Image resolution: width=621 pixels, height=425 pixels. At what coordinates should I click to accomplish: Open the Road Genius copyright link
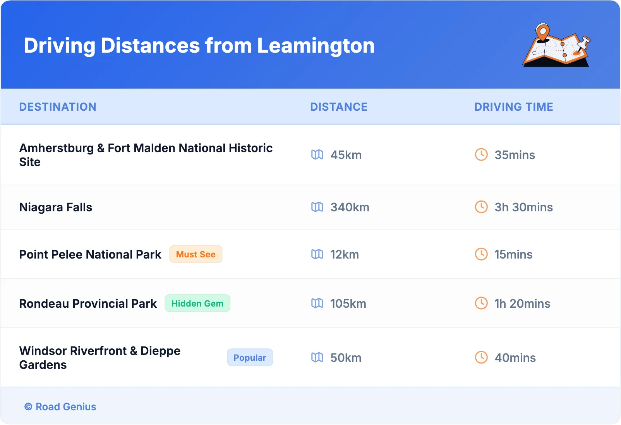click(60, 407)
